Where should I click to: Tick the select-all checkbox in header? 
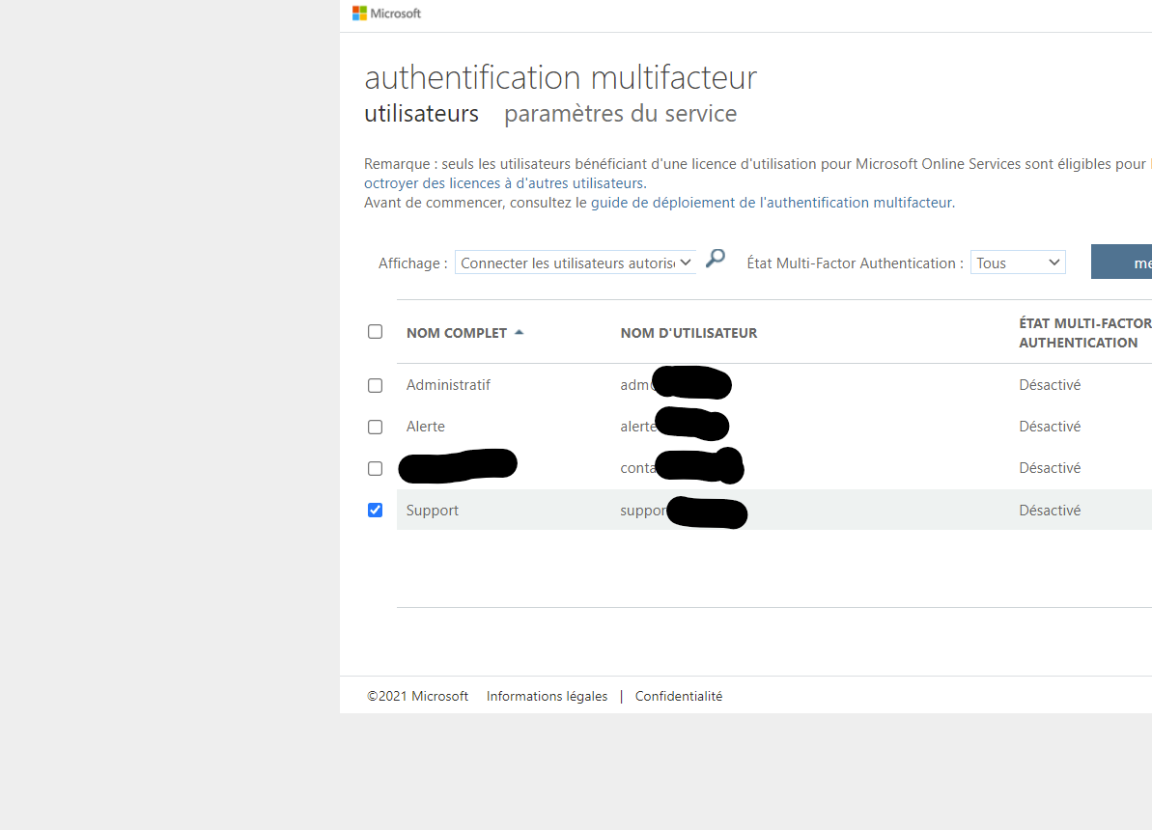tap(376, 332)
